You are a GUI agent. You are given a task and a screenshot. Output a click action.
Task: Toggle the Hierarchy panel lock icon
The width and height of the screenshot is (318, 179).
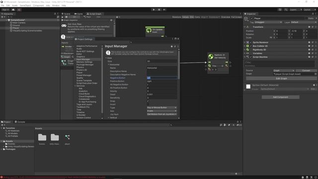[55, 14]
